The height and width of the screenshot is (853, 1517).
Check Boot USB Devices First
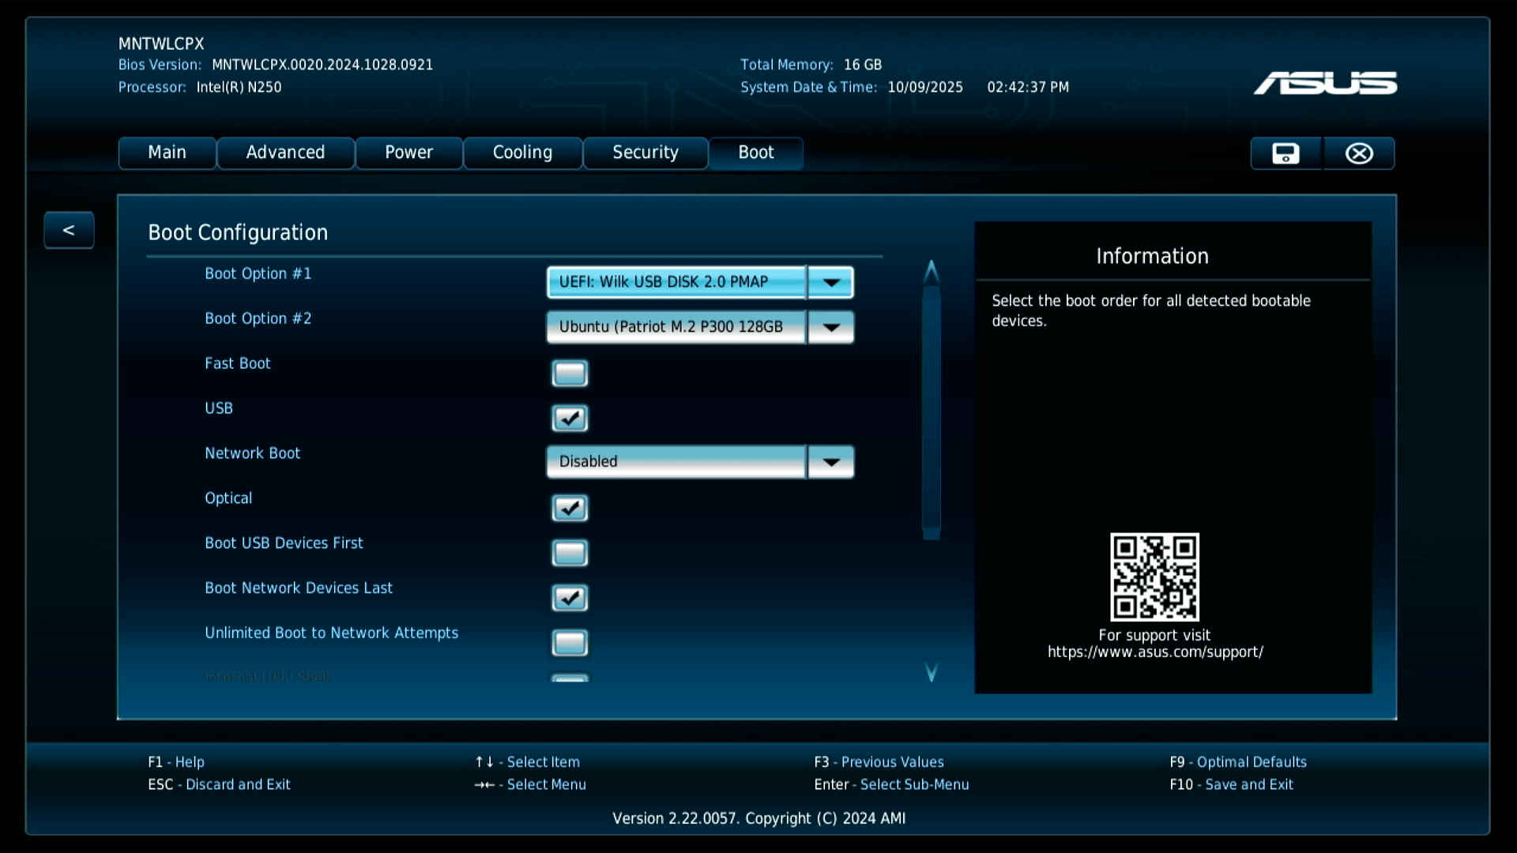(570, 553)
